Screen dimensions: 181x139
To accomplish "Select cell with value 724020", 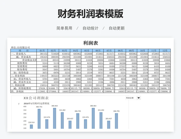I will [x=53, y=54].
